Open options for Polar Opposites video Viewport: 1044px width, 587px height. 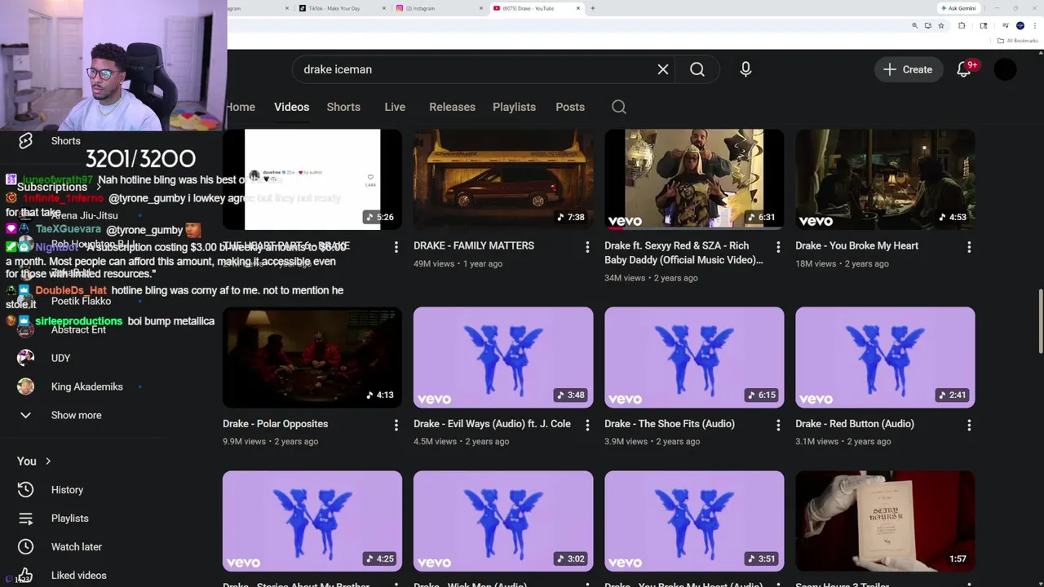pos(396,426)
